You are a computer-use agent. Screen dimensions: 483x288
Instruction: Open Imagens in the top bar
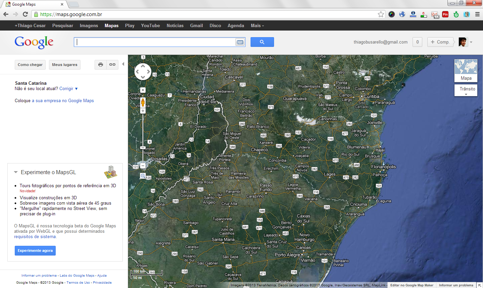(89, 25)
